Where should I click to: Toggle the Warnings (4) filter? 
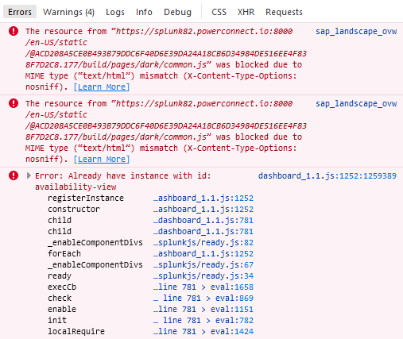click(68, 12)
